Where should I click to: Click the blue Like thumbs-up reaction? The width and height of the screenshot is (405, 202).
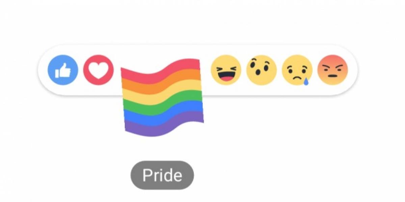click(x=63, y=70)
